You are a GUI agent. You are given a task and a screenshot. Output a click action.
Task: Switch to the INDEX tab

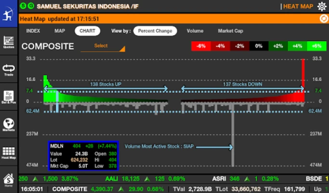tap(33, 31)
